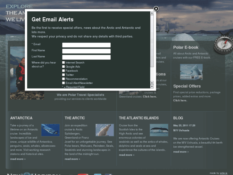Click read more under Blog

tap(181, 152)
